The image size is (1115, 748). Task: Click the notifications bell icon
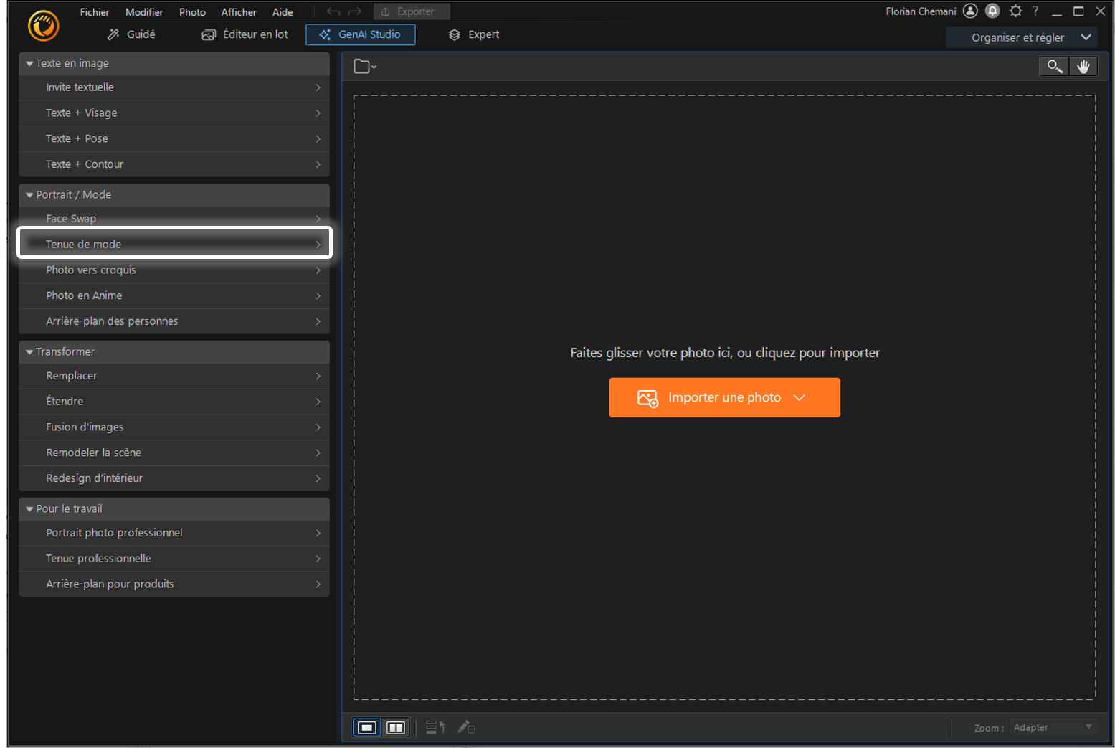tap(992, 11)
